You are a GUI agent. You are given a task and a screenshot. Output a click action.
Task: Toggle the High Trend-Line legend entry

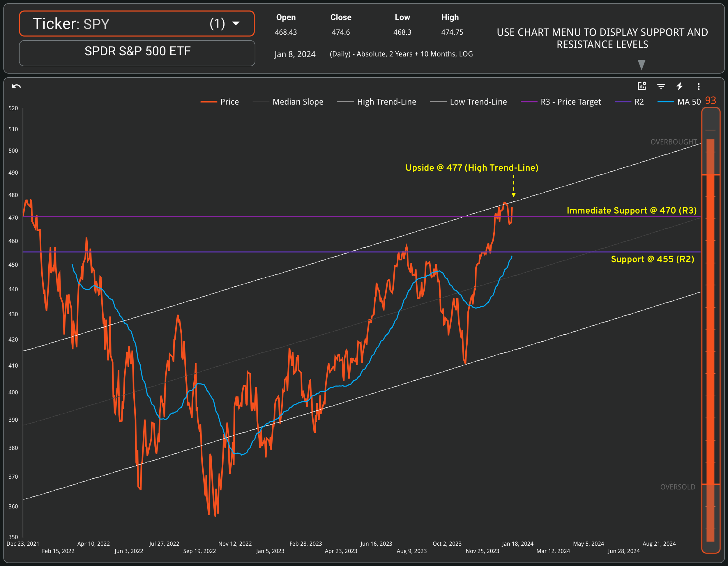pyautogui.click(x=377, y=102)
